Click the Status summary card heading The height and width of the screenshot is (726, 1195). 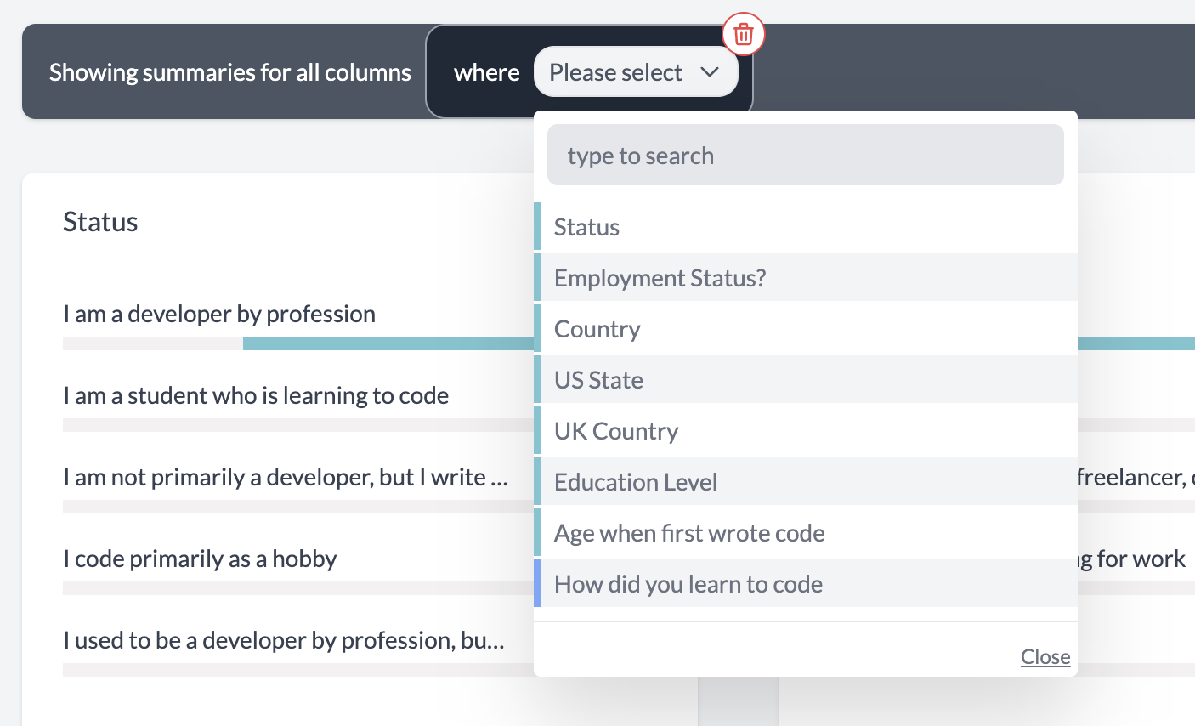(x=99, y=222)
